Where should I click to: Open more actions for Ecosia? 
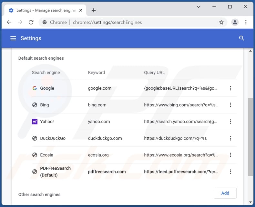pos(230,155)
